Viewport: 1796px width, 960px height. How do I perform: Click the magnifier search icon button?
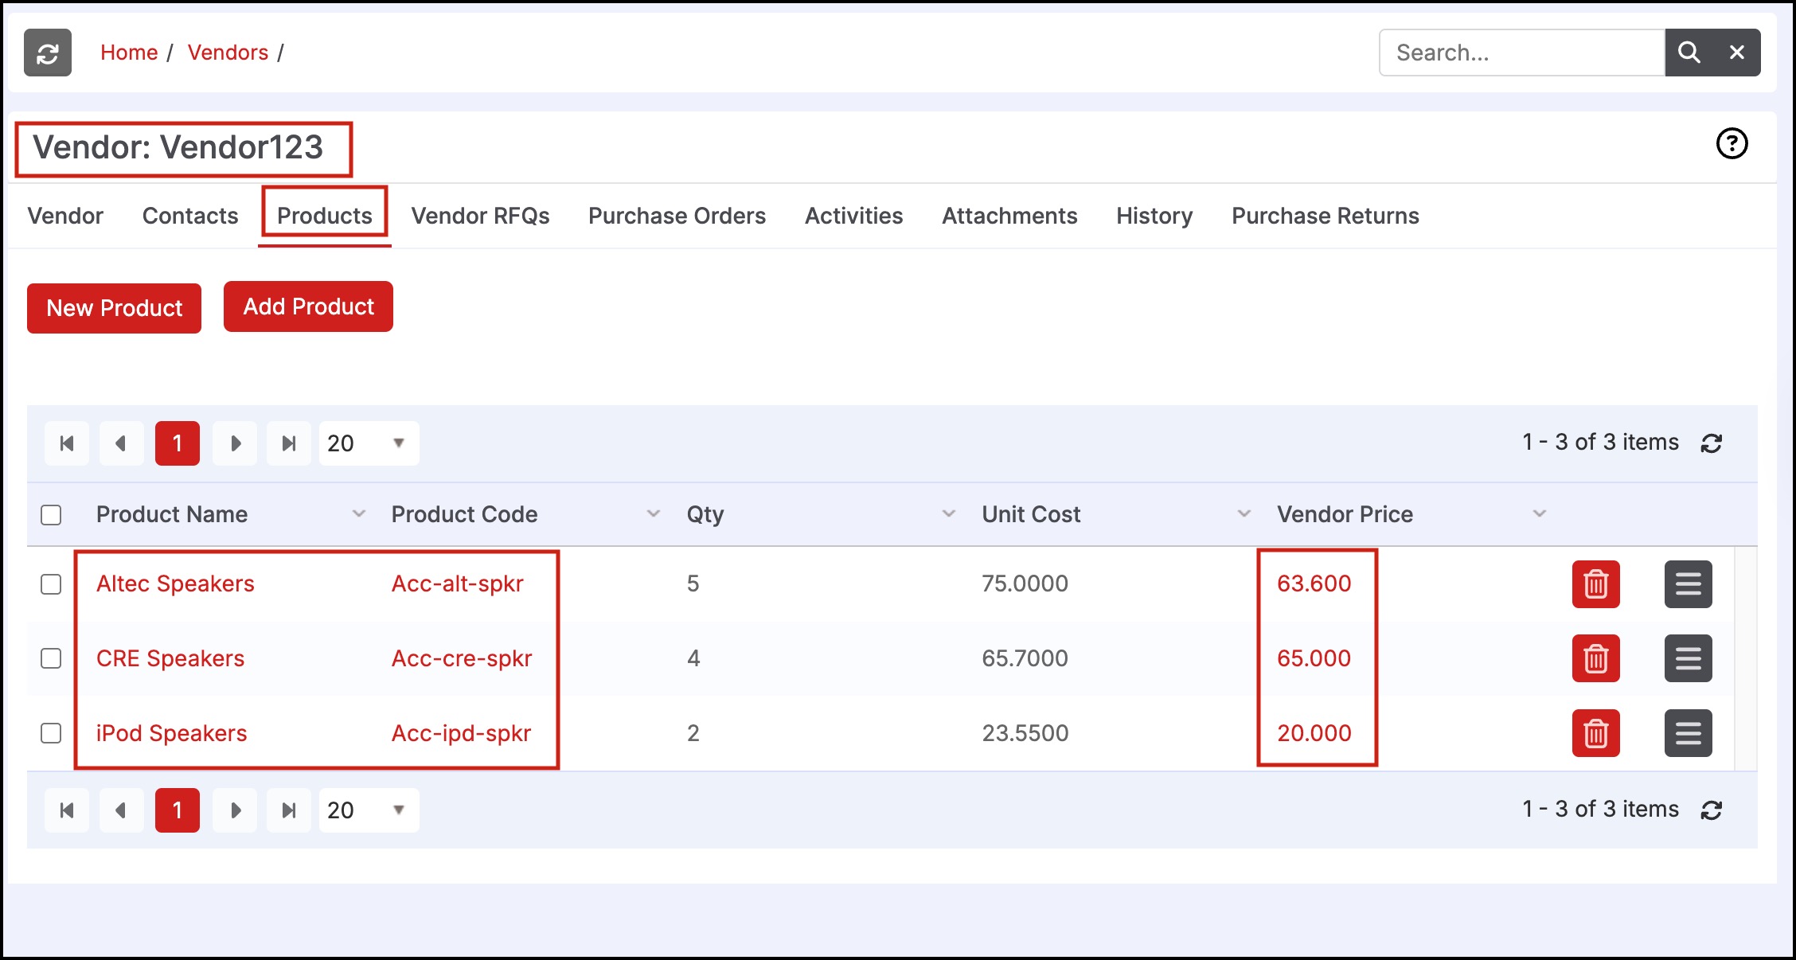tap(1689, 53)
